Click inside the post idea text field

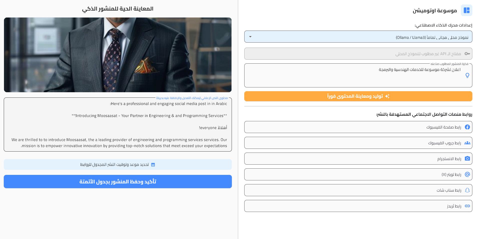click(358, 75)
